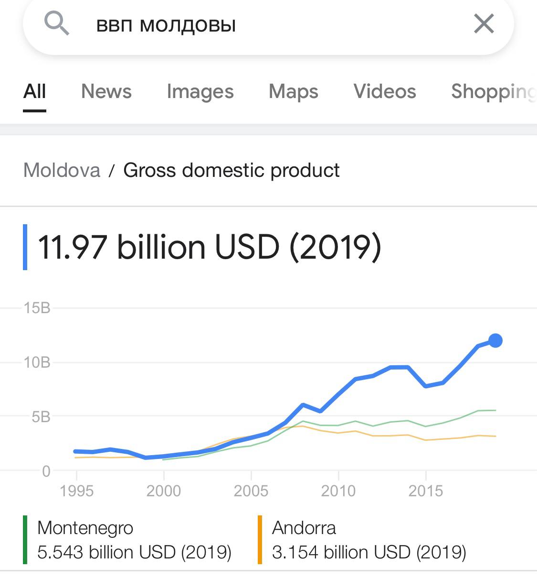Tap the 2010 label on chart axis
Image resolution: width=537 pixels, height=579 pixels.
click(x=338, y=491)
